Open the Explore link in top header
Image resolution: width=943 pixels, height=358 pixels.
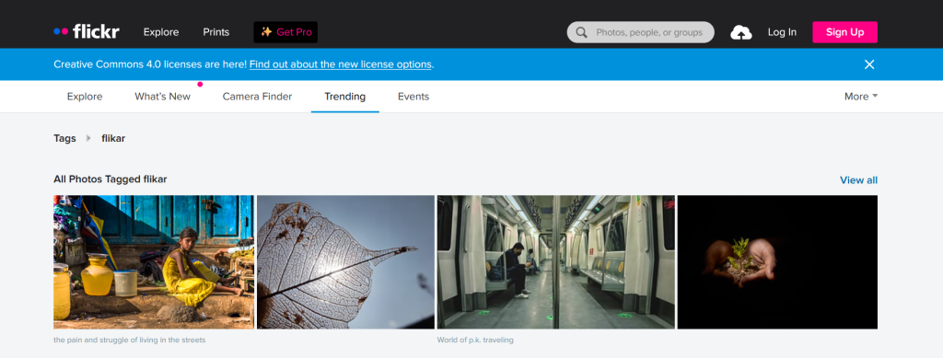point(161,32)
